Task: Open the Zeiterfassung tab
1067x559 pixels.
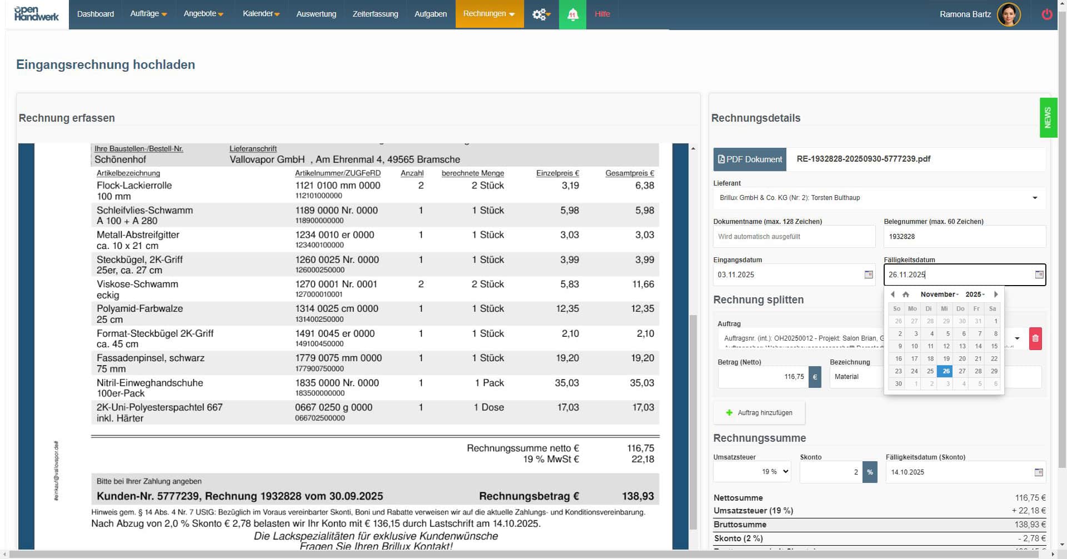Action: pyautogui.click(x=375, y=14)
